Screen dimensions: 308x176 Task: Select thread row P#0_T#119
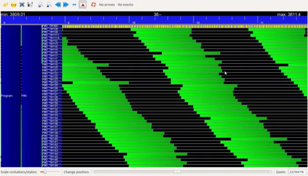[51, 65]
